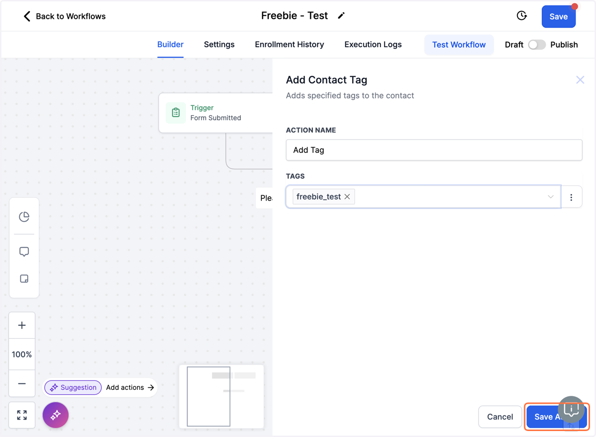Open the Enrollment History tab
This screenshot has width=596, height=437.
(290, 45)
